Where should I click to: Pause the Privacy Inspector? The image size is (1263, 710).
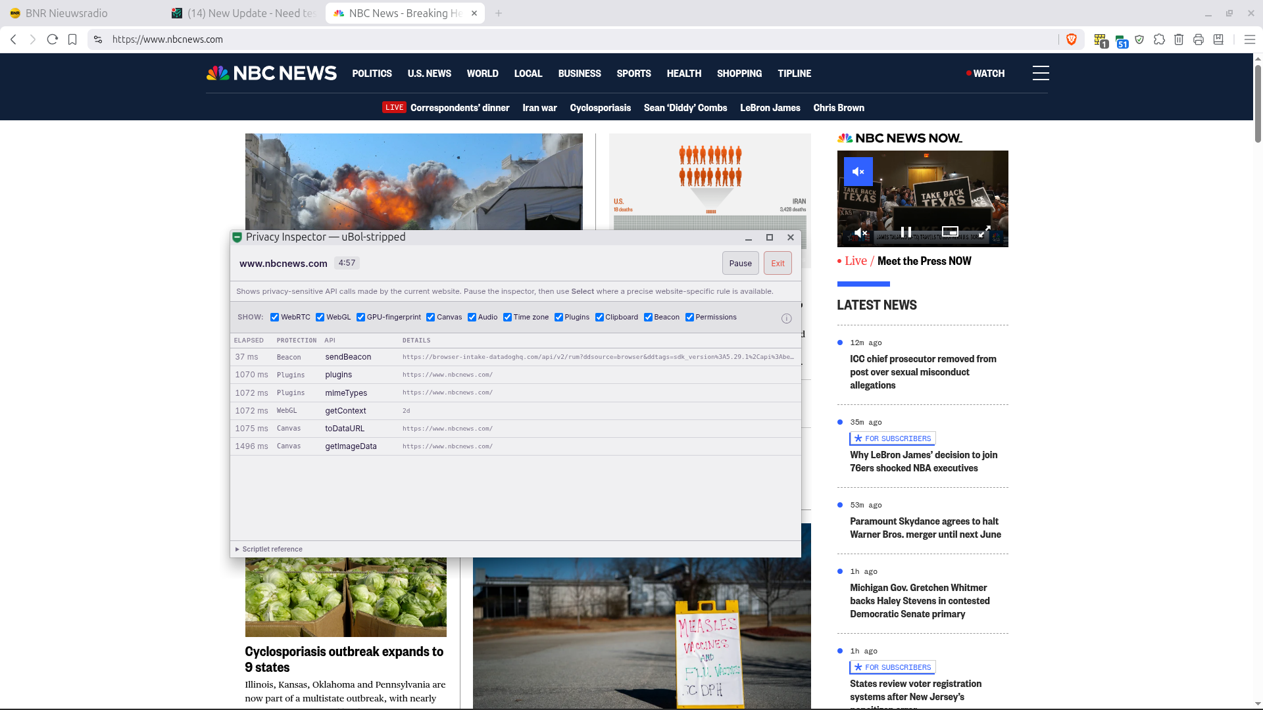[x=740, y=264]
